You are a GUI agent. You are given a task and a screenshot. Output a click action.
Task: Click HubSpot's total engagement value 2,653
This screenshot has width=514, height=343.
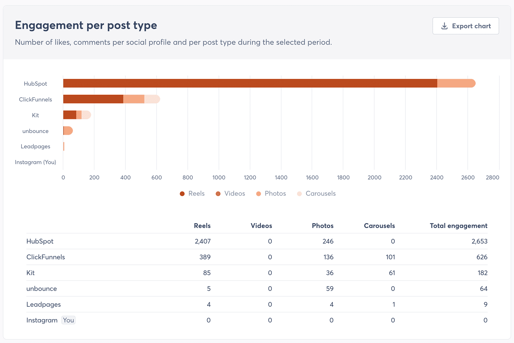[x=479, y=241]
